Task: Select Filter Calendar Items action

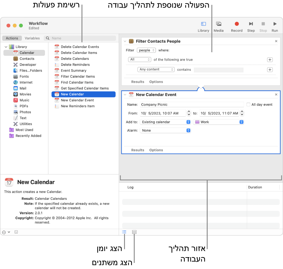Action: pyautogui.click(x=84, y=77)
